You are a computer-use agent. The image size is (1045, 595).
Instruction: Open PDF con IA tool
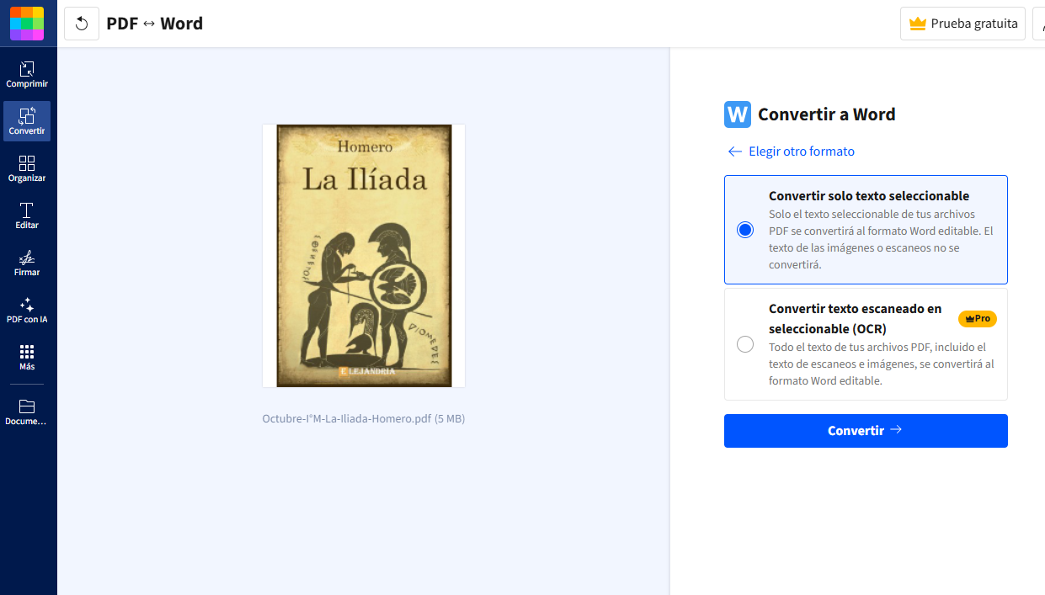27,310
